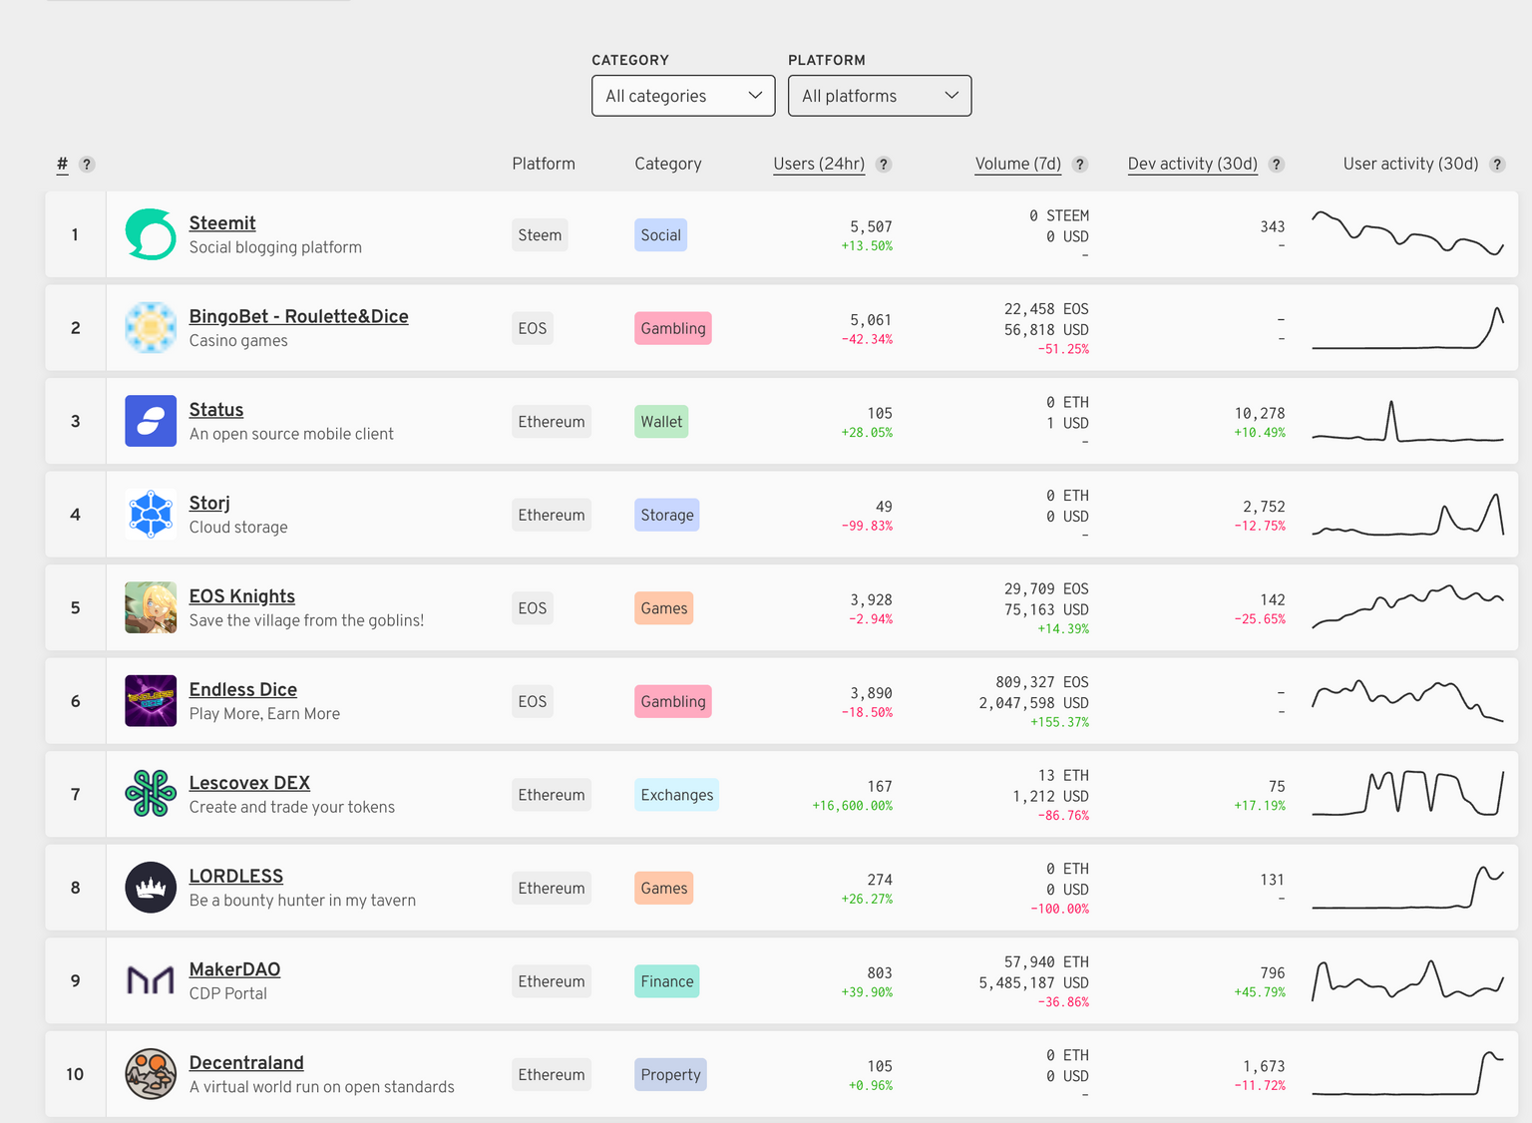This screenshot has height=1123, width=1532.
Task: Sort by Dev activity (30d) column
Action: coord(1193,164)
